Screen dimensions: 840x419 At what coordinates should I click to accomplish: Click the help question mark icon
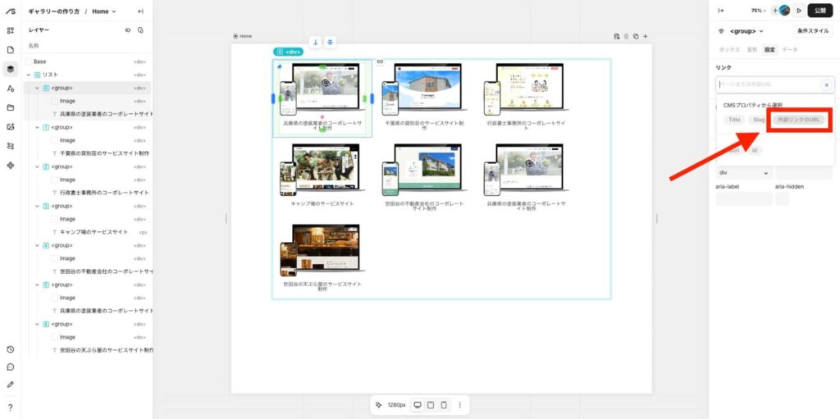(11, 407)
